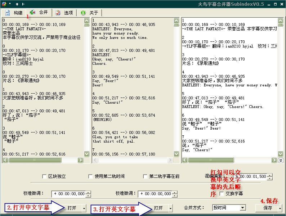286x216 pixels.
Task: Click the 合并 tab's green merge icon
Action: [x=32, y=12]
